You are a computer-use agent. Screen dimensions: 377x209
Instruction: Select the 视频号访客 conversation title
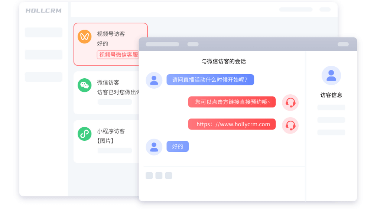[111, 34]
